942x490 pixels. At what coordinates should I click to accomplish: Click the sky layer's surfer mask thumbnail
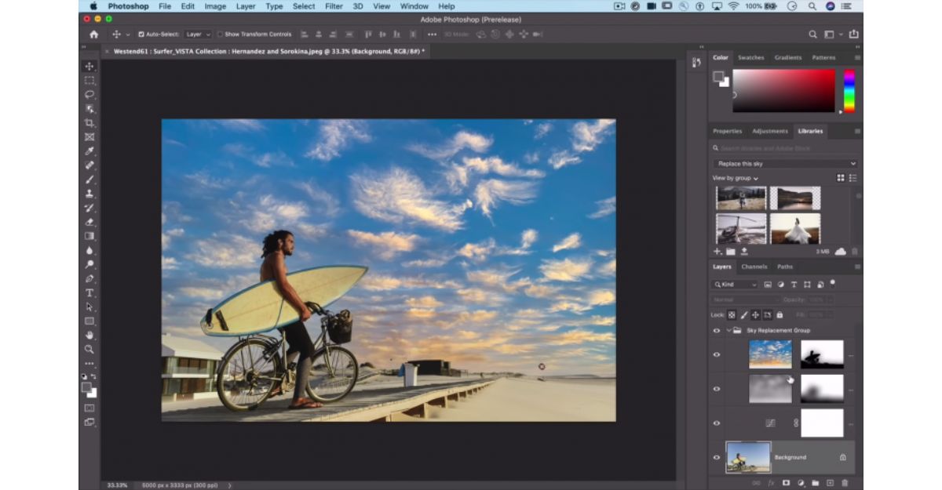tap(822, 354)
